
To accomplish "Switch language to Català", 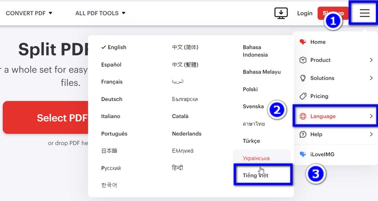I will point(180,116).
